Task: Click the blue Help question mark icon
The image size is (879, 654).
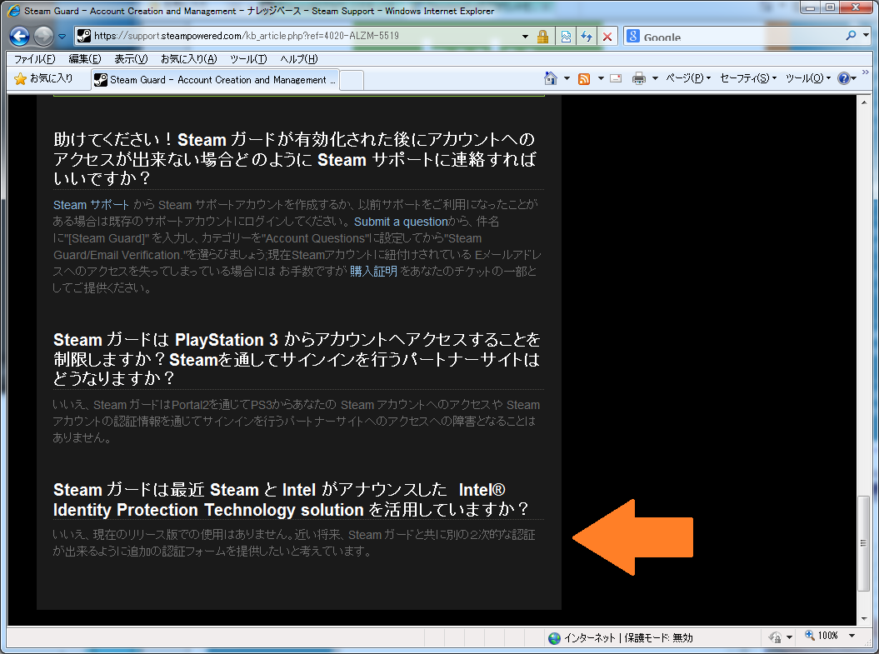Action: point(844,78)
